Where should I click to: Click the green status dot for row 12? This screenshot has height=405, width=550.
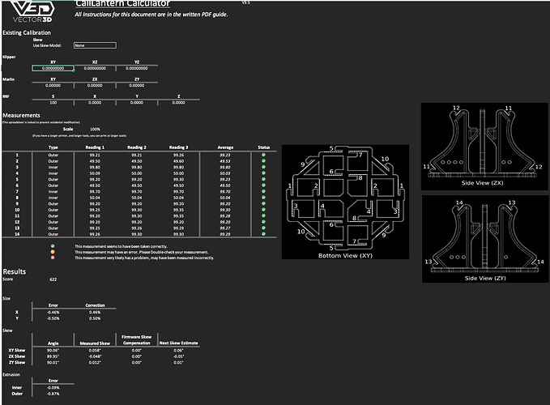[x=263, y=222]
